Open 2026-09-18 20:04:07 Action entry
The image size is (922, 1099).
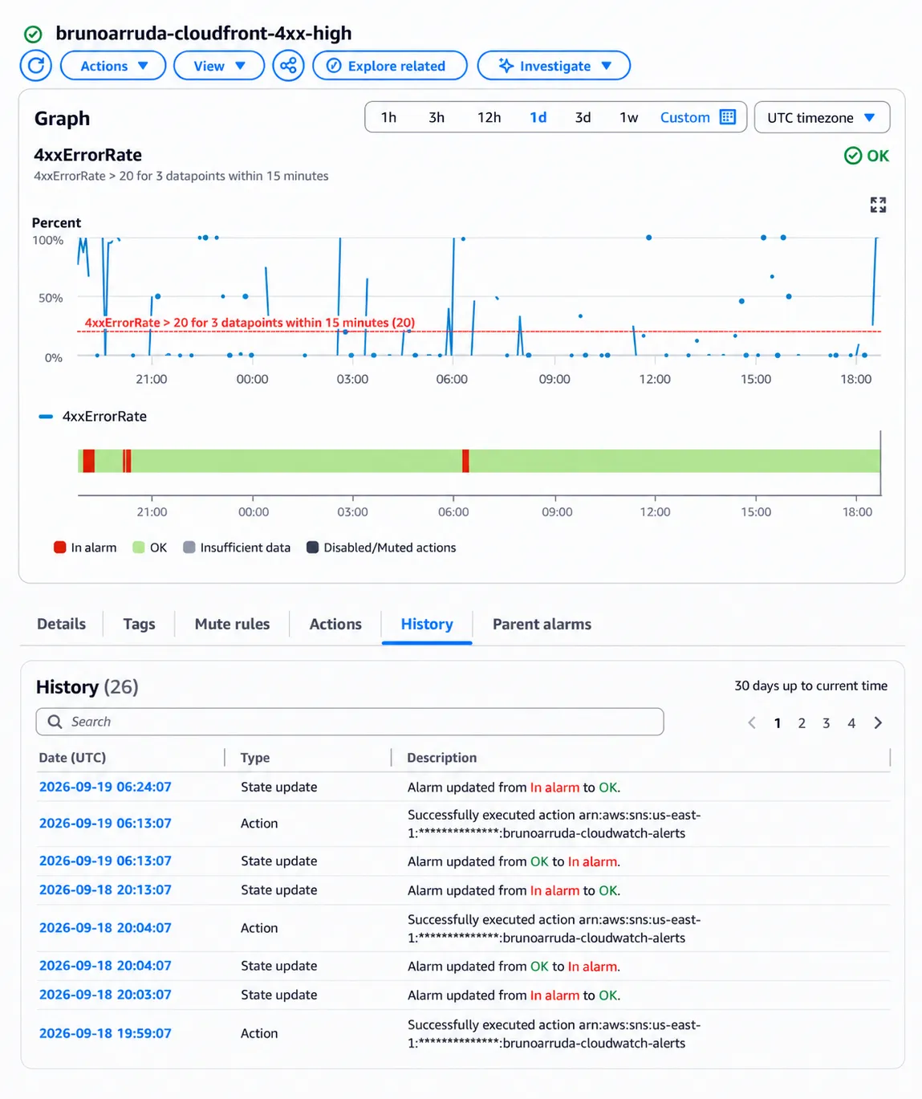(x=105, y=927)
